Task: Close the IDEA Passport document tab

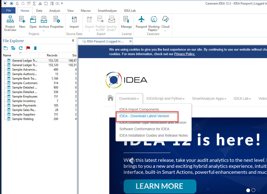Action: click(131, 41)
